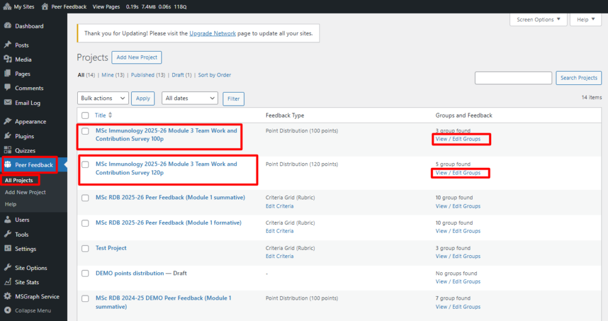
Task: Open Media via its sidebar icon
Action: 8,59
